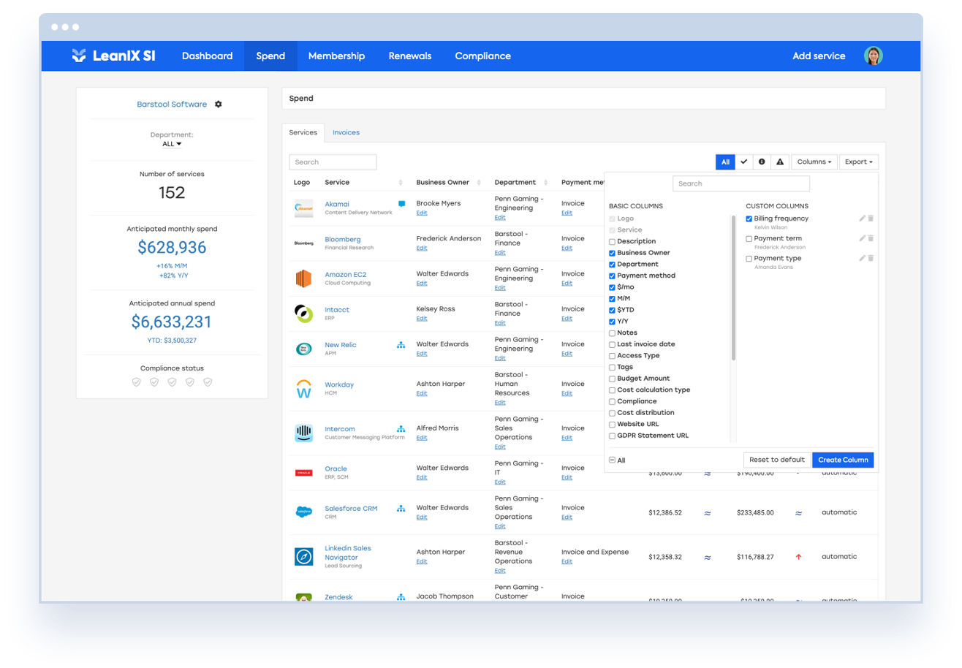Open the Barstool Software link
This screenshot has width=962, height=668.
[172, 105]
